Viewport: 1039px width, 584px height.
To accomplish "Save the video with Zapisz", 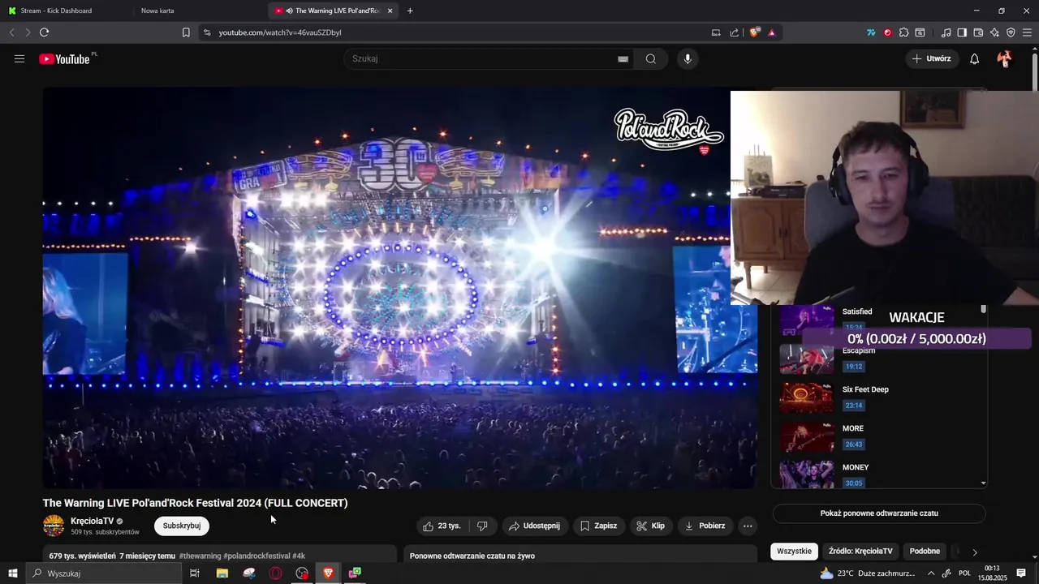I will [598, 526].
